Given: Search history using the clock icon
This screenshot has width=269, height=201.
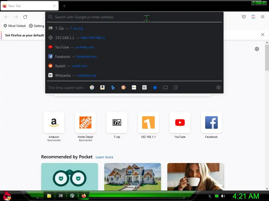Looking at the screenshot, I should click(176, 87).
